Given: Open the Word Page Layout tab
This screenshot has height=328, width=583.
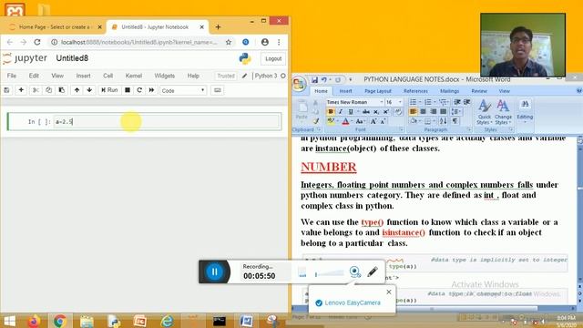Looking at the screenshot, I should point(378,91).
